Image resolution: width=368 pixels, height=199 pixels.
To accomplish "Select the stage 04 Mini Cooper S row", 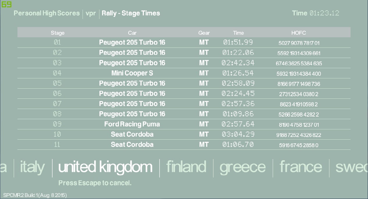I will [132, 73].
